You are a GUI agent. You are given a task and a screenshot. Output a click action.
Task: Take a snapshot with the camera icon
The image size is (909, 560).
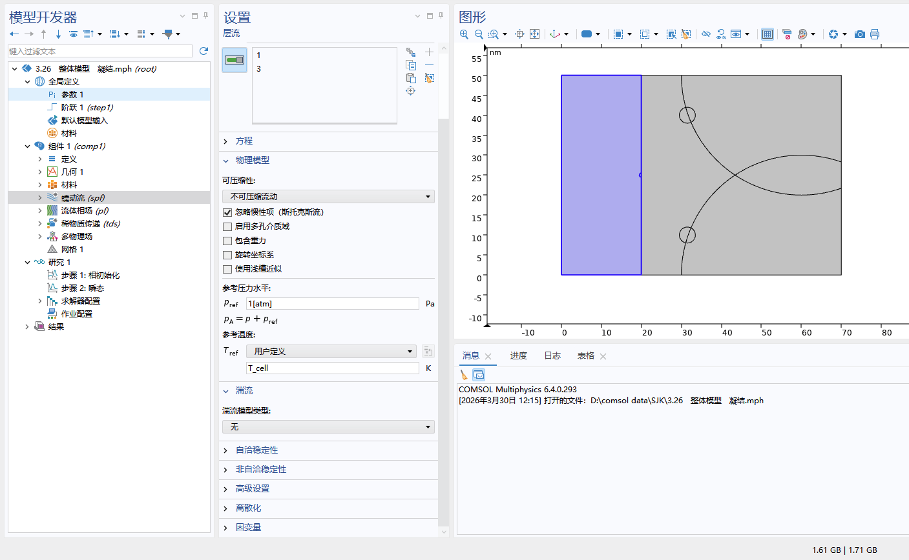point(859,34)
